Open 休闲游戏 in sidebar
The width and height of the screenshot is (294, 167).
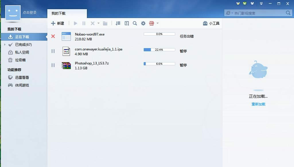pos(22,85)
